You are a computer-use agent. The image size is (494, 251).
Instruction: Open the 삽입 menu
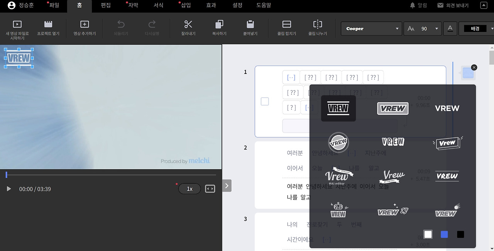click(186, 5)
